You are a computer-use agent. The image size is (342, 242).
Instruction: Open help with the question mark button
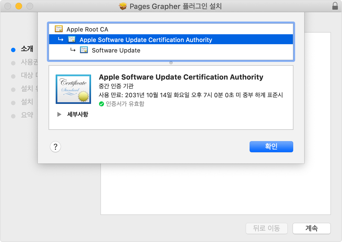pyautogui.click(x=55, y=146)
